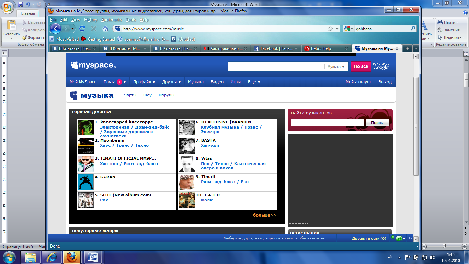Open spamsu74@mail.ru bookmark
The height and width of the screenshot is (264, 469).
point(142,39)
